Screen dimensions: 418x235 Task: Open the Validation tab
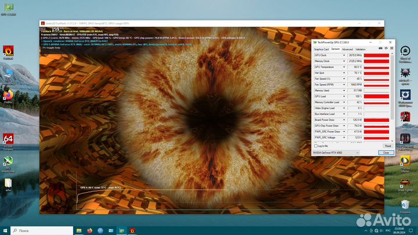coord(361,49)
